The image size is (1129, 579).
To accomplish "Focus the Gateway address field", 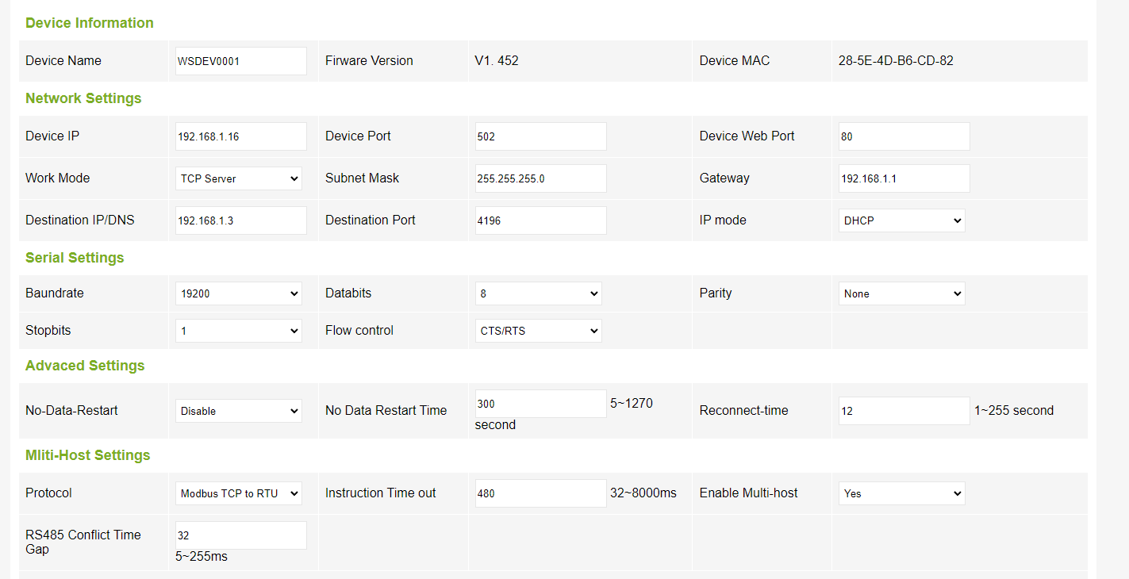I will click(x=904, y=178).
